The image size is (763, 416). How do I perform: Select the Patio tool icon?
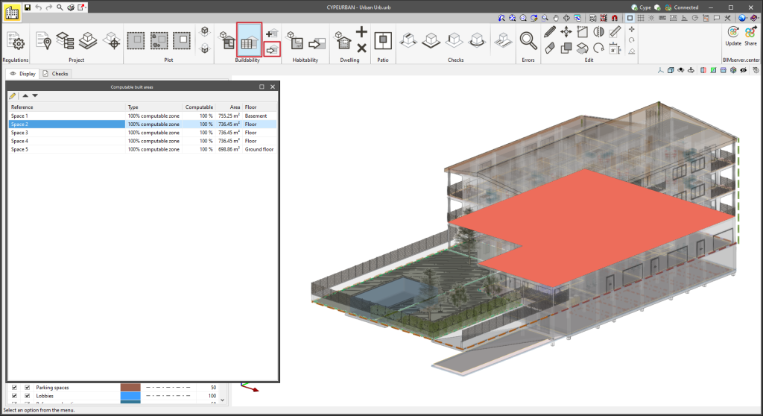[x=383, y=41]
